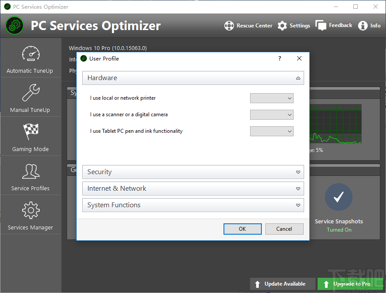Open the User Profile help question mark
This screenshot has width=386, height=293.
tap(279, 58)
